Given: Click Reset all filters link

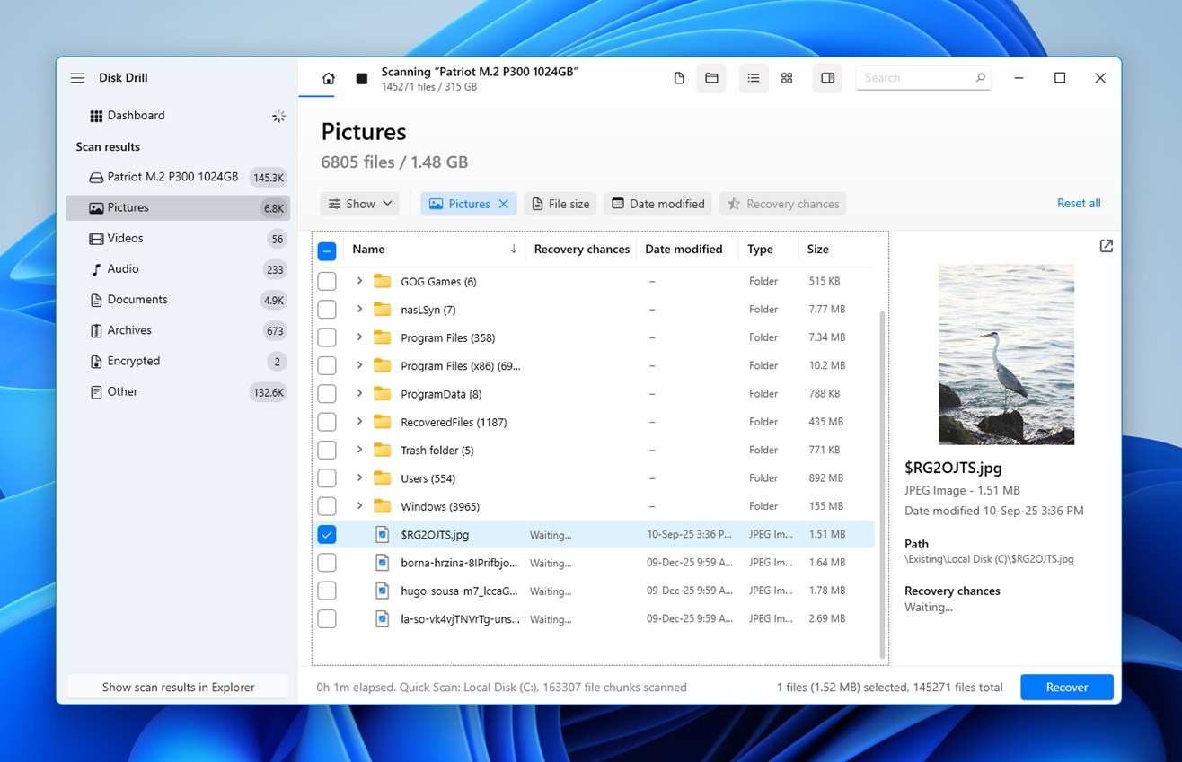Looking at the screenshot, I should pyautogui.click(x=1079, y=204).
